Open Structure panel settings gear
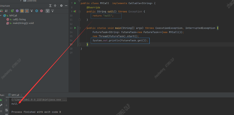The height and width of the screenshot is (115, 234). [61, 6]
